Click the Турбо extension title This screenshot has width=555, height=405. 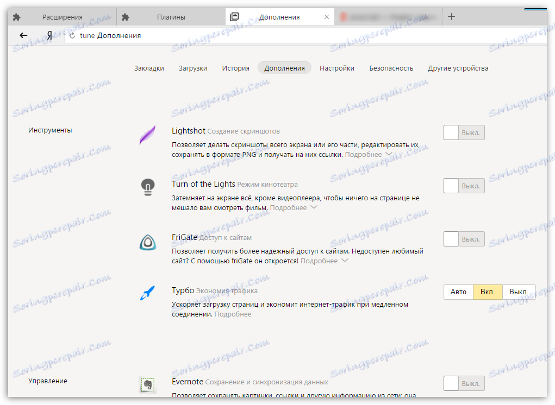[x=183, y=290]
